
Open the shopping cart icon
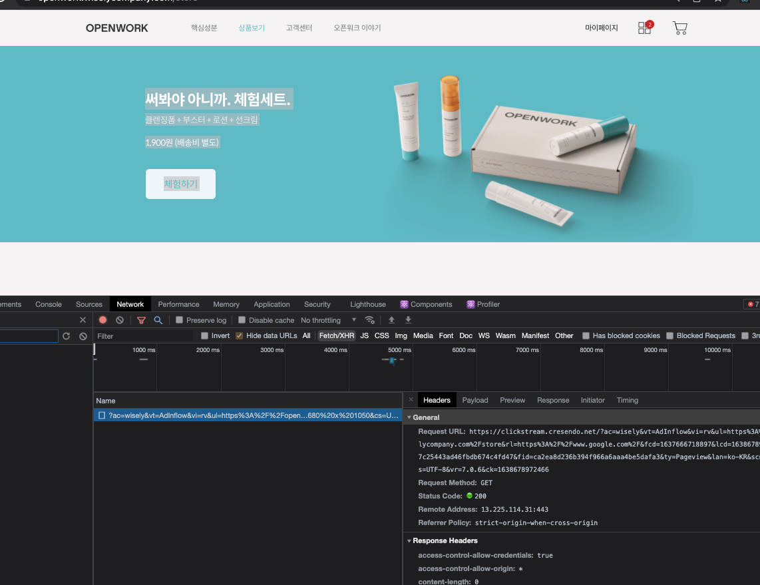tap(680, 28)
